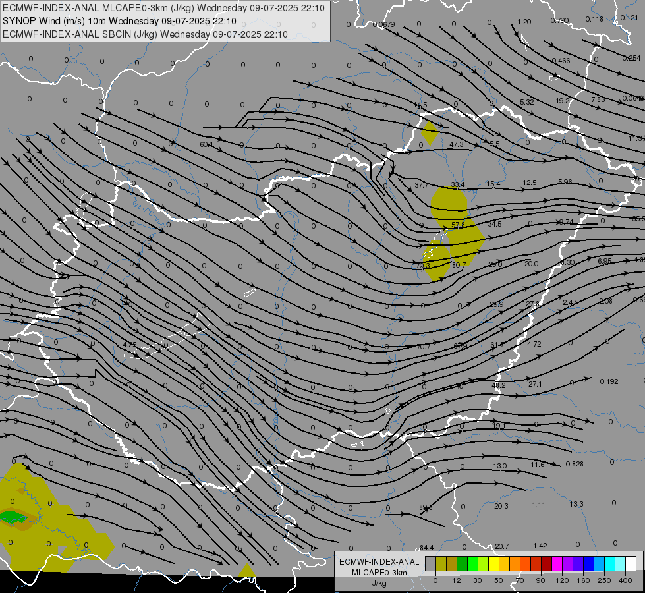Click the legend tick label 160

583,580
